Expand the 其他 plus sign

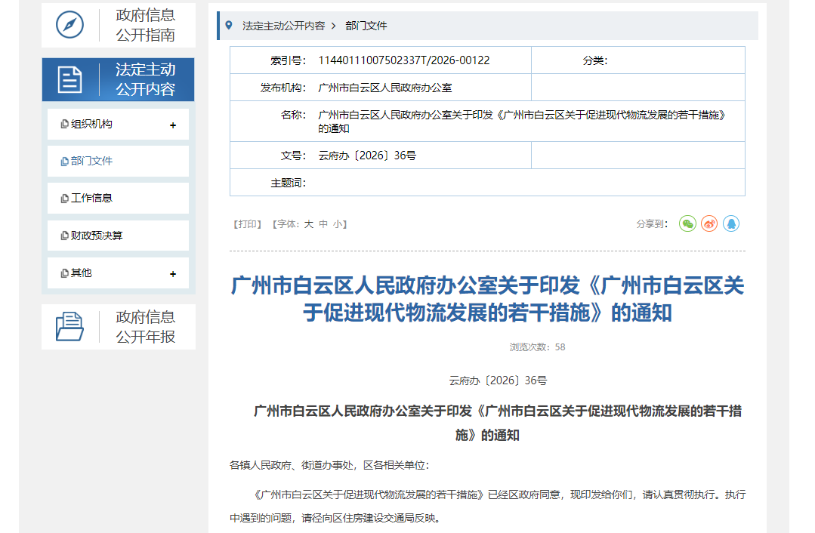[x=173, y=274]
